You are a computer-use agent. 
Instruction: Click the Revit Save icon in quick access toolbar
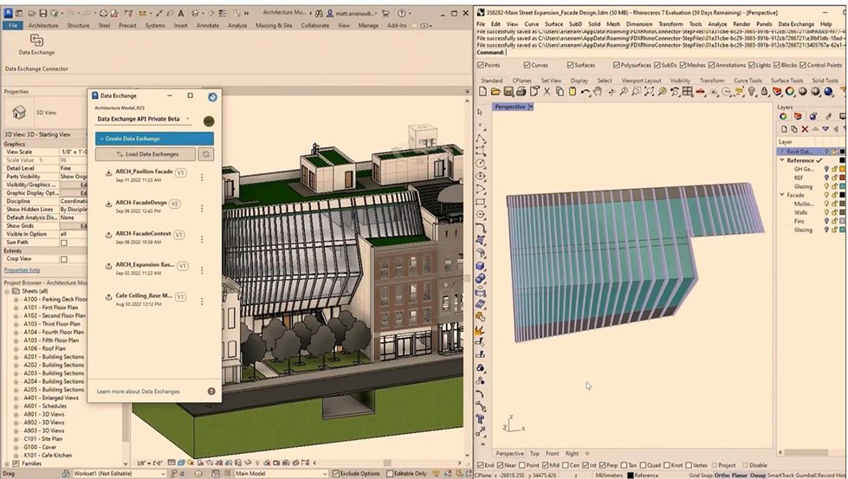point(42,13)
